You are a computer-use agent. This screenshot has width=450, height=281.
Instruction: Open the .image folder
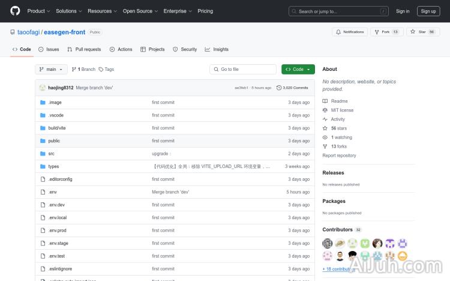(55, 103)
